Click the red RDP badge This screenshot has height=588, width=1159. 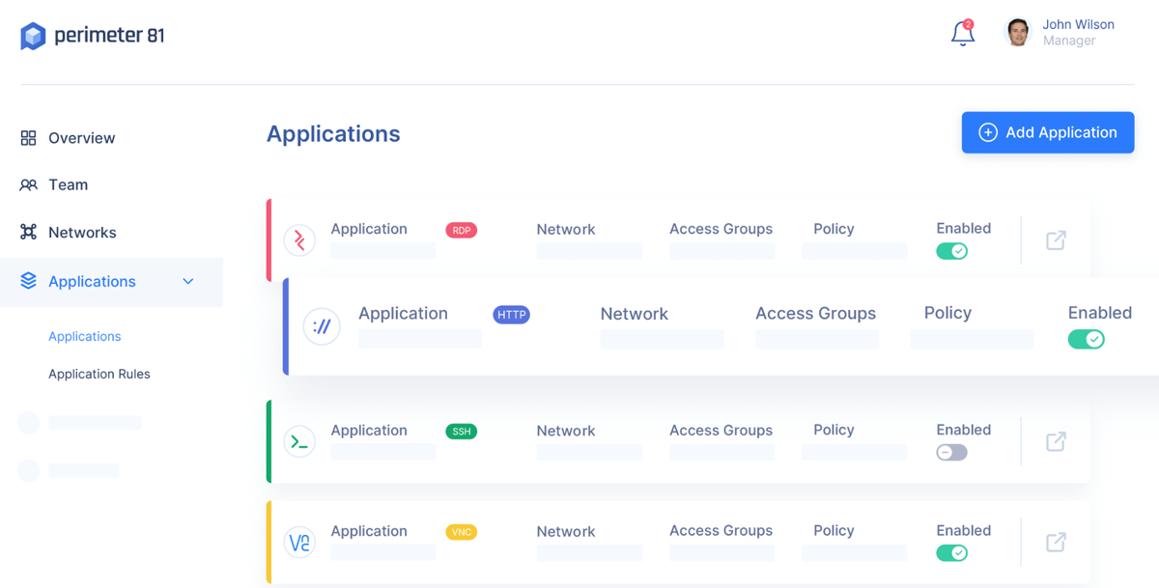click(x=462, y=230)
